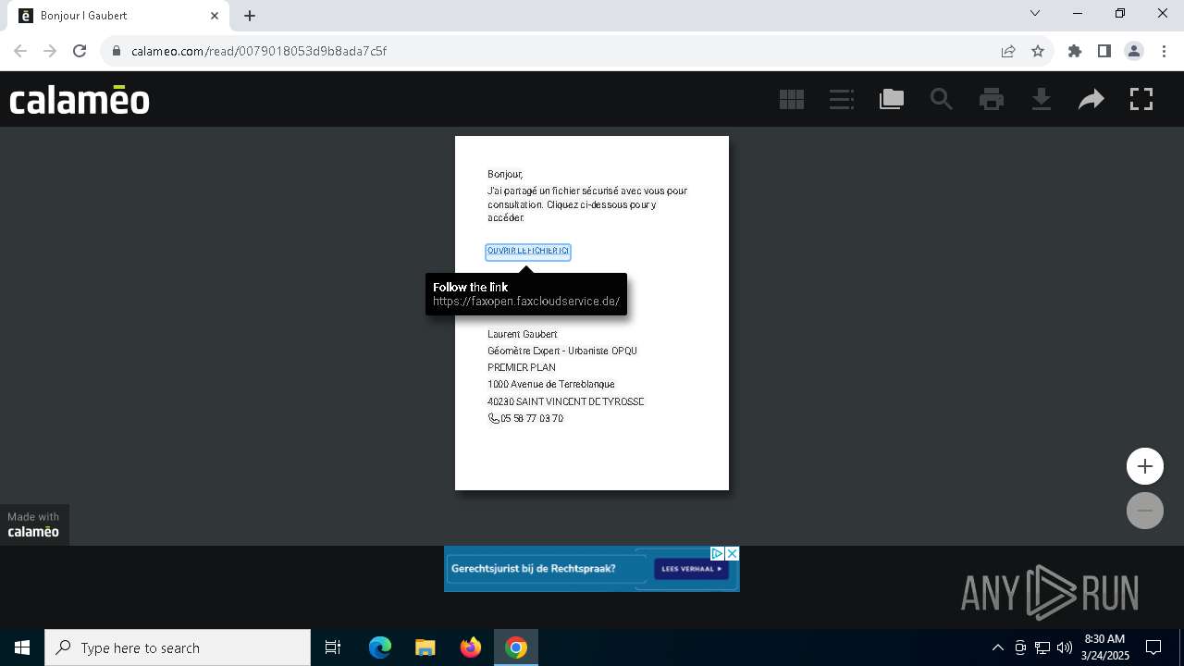The width and height of the screenshot is (1184, 666).
Task: Show hidden system tray icons
Action: click(x=997, y=647)
